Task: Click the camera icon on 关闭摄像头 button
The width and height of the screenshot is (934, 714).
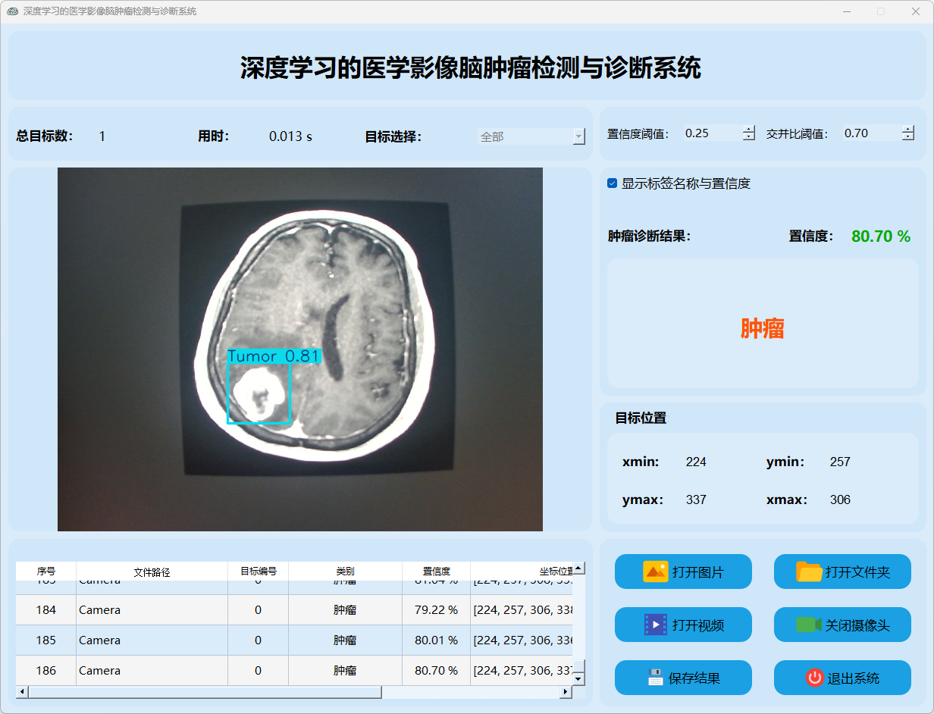Action: tap(809, 625)
